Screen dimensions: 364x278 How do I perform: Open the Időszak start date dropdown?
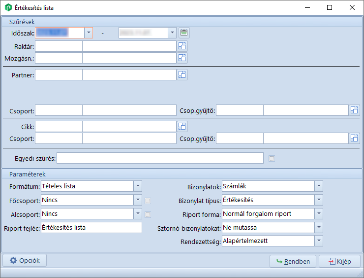(89, 33)
